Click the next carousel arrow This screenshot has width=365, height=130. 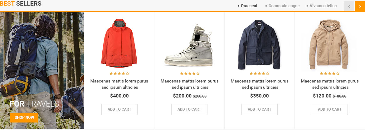(360, 6)
